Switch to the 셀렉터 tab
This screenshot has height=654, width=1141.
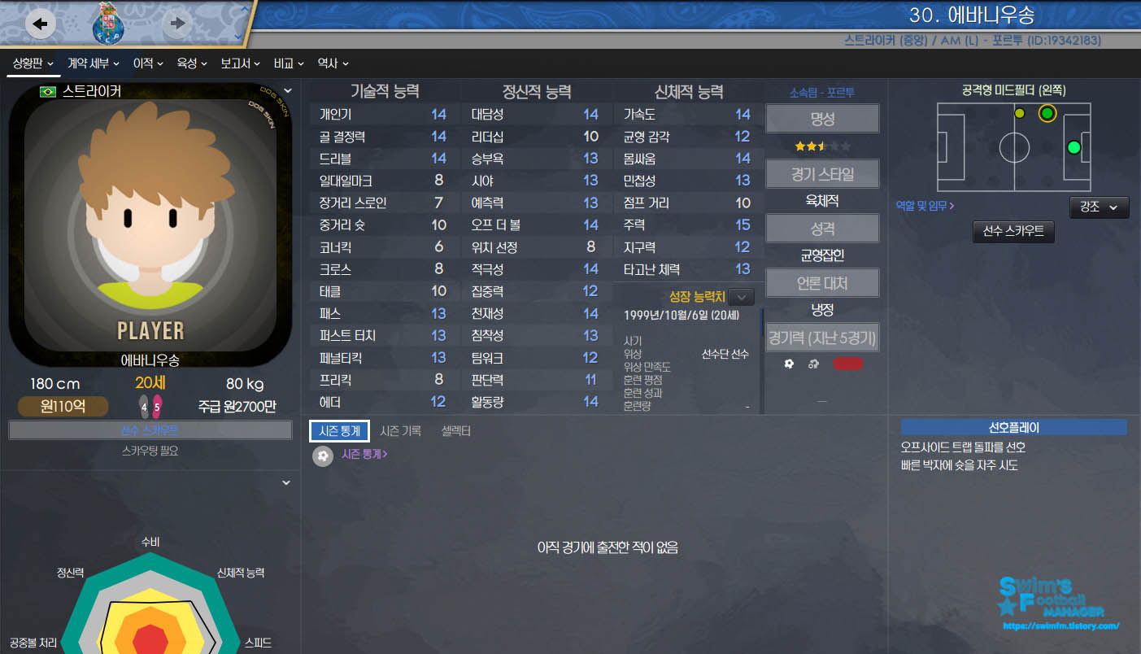pyautogui.click(x=456, y=431)
